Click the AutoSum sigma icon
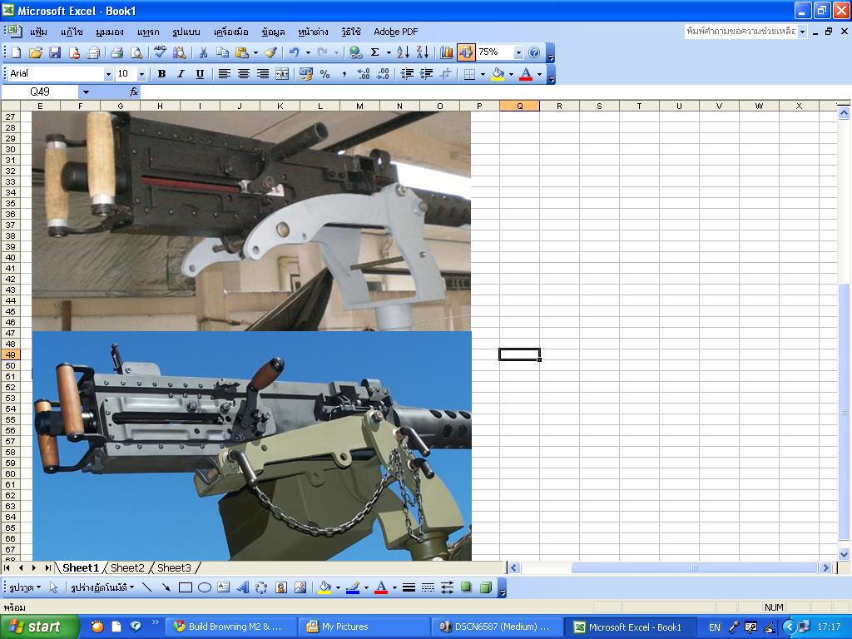This screenshot has width=852, height=639. [x=375, y=52]
